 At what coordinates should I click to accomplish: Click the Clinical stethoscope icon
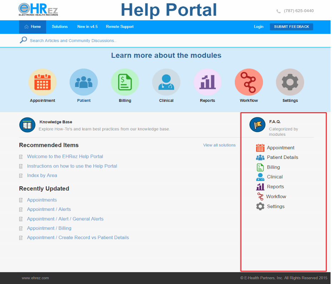(x=166, y=81)
